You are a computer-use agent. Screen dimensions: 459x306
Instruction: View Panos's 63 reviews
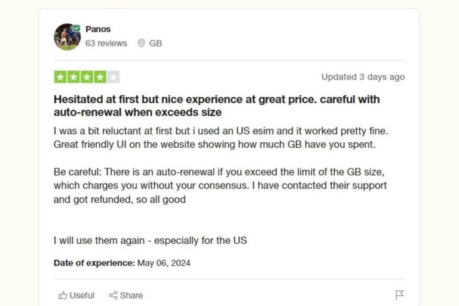point(106,43)
